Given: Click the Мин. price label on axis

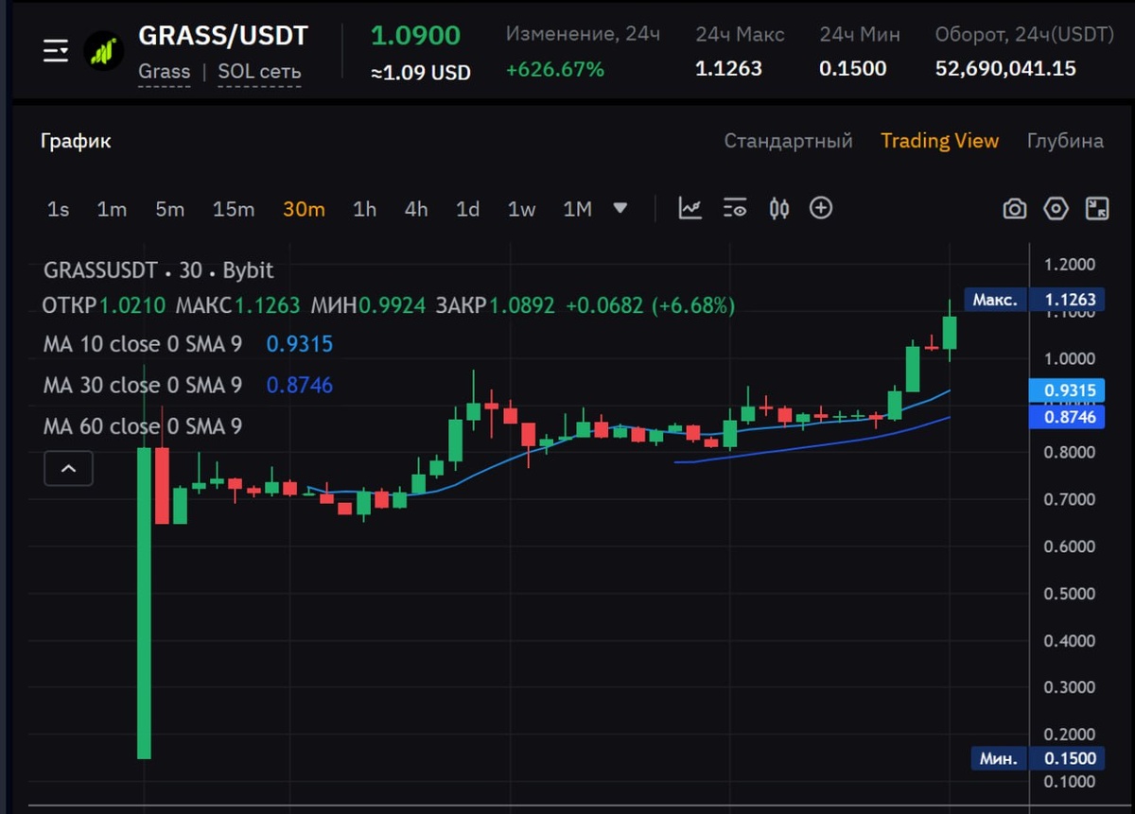Looking at the screenshot, I should point(998,758).
